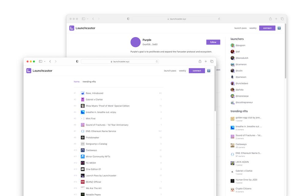307x196 pixels.
Task: Open weekly link in the back window
Action: (x=253, y=28)
